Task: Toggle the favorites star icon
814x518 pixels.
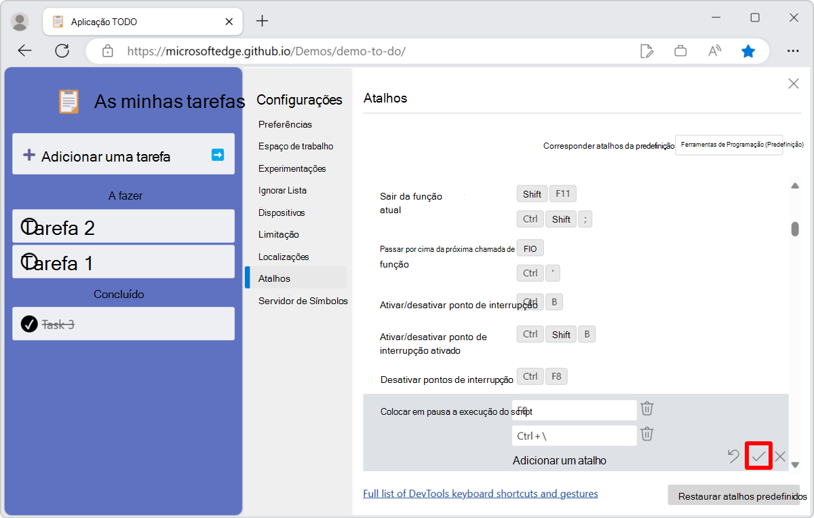Action: pos(748,51)
